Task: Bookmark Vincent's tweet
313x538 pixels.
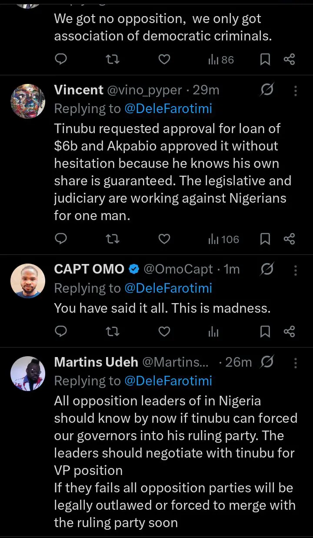Action: 265,239
